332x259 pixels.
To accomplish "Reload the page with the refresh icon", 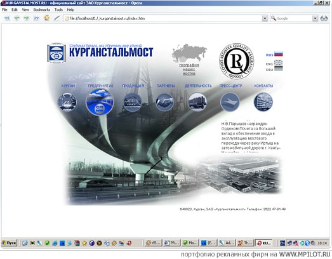I will click(46, 18).
